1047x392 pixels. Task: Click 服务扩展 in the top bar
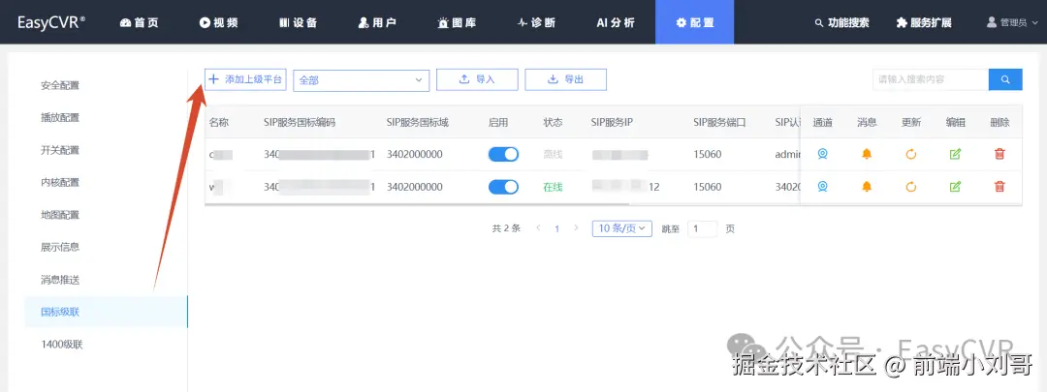coord(924,22)
